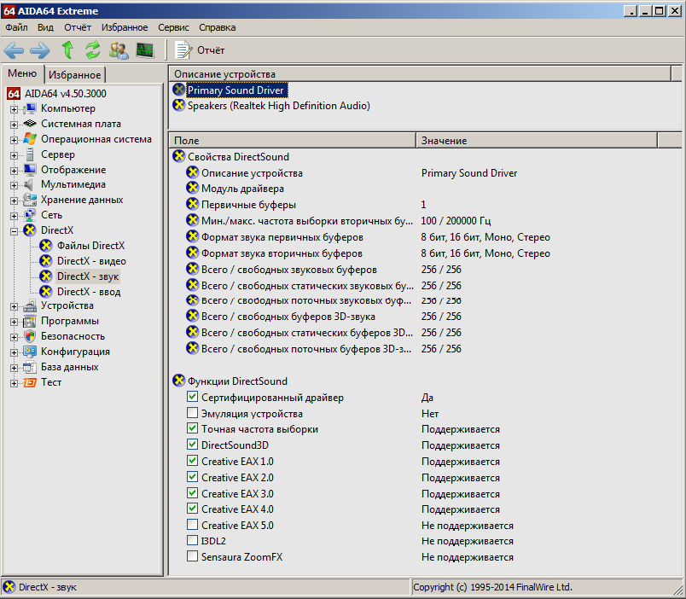Viewport: 686px width, 599px height.
Task: Select DirectX - видео in the tree
Action: 91,261
